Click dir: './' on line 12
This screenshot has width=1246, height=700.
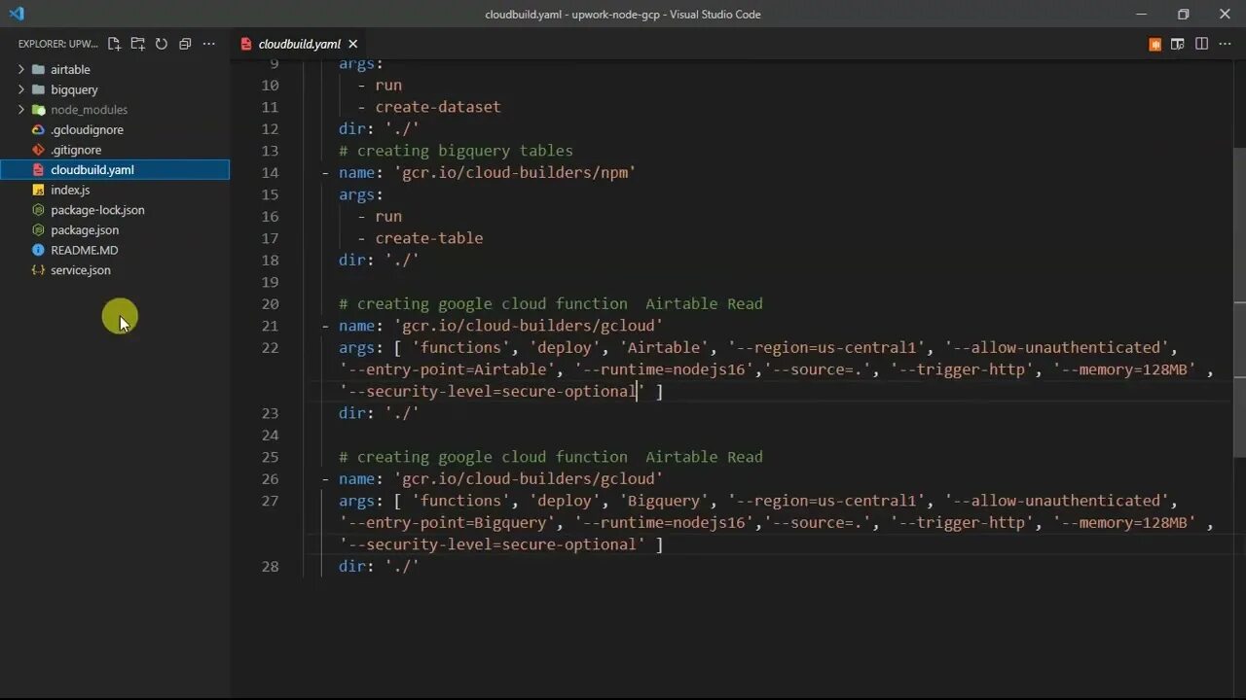(379, 128)
